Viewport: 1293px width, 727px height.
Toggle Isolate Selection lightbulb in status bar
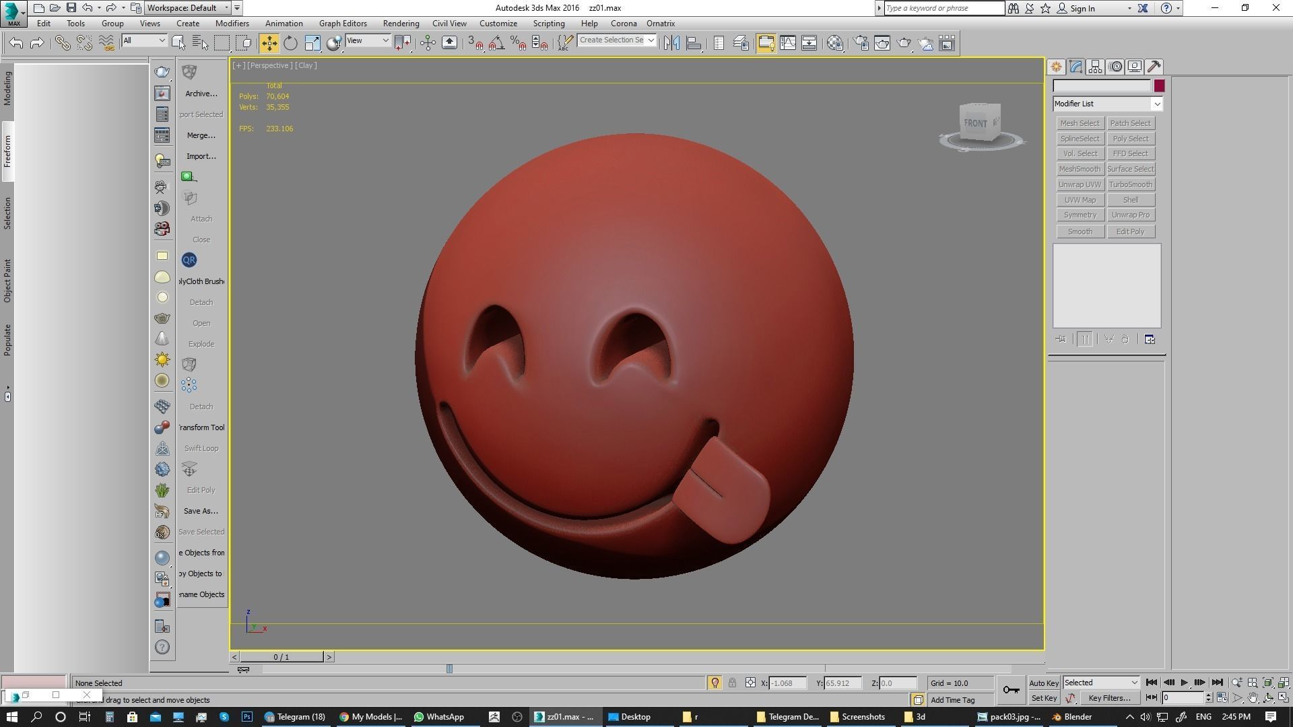pyautogui.click(x=715, y=683)
